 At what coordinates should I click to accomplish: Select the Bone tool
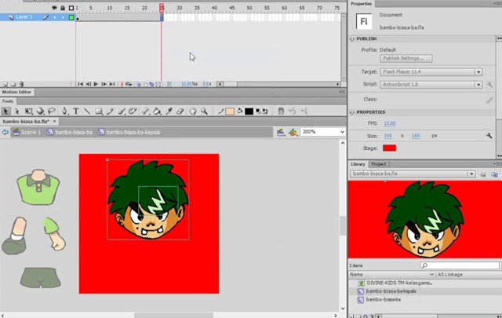click(x=145, y=111)
